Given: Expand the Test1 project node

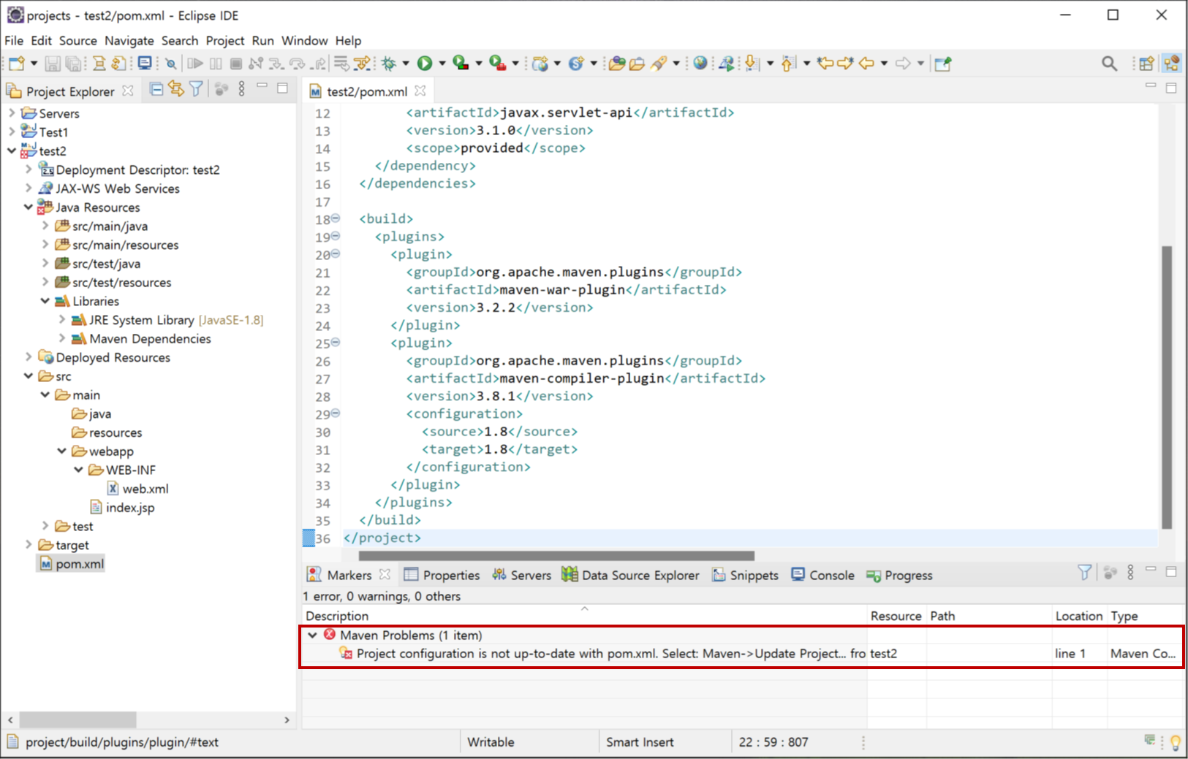Looking at the screenshot, I should 12,131.
